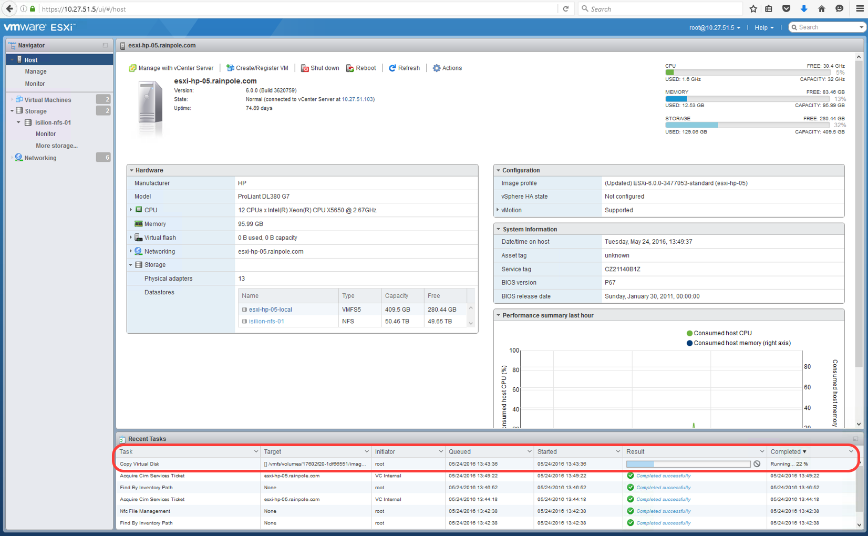Click the browser downloads arrow icon
The image size is (868, 536).
click(x=803, y=9)
